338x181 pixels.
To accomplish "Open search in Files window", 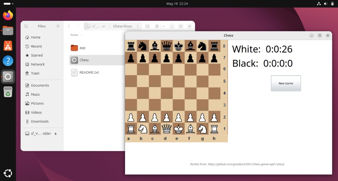I will (26, 26).
